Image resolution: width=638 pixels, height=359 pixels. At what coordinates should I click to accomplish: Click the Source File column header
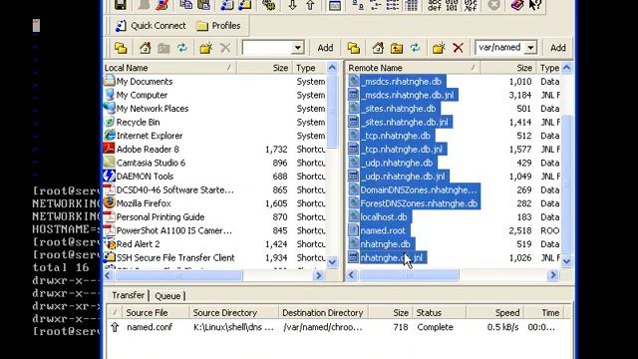click(x=156, y=312)
